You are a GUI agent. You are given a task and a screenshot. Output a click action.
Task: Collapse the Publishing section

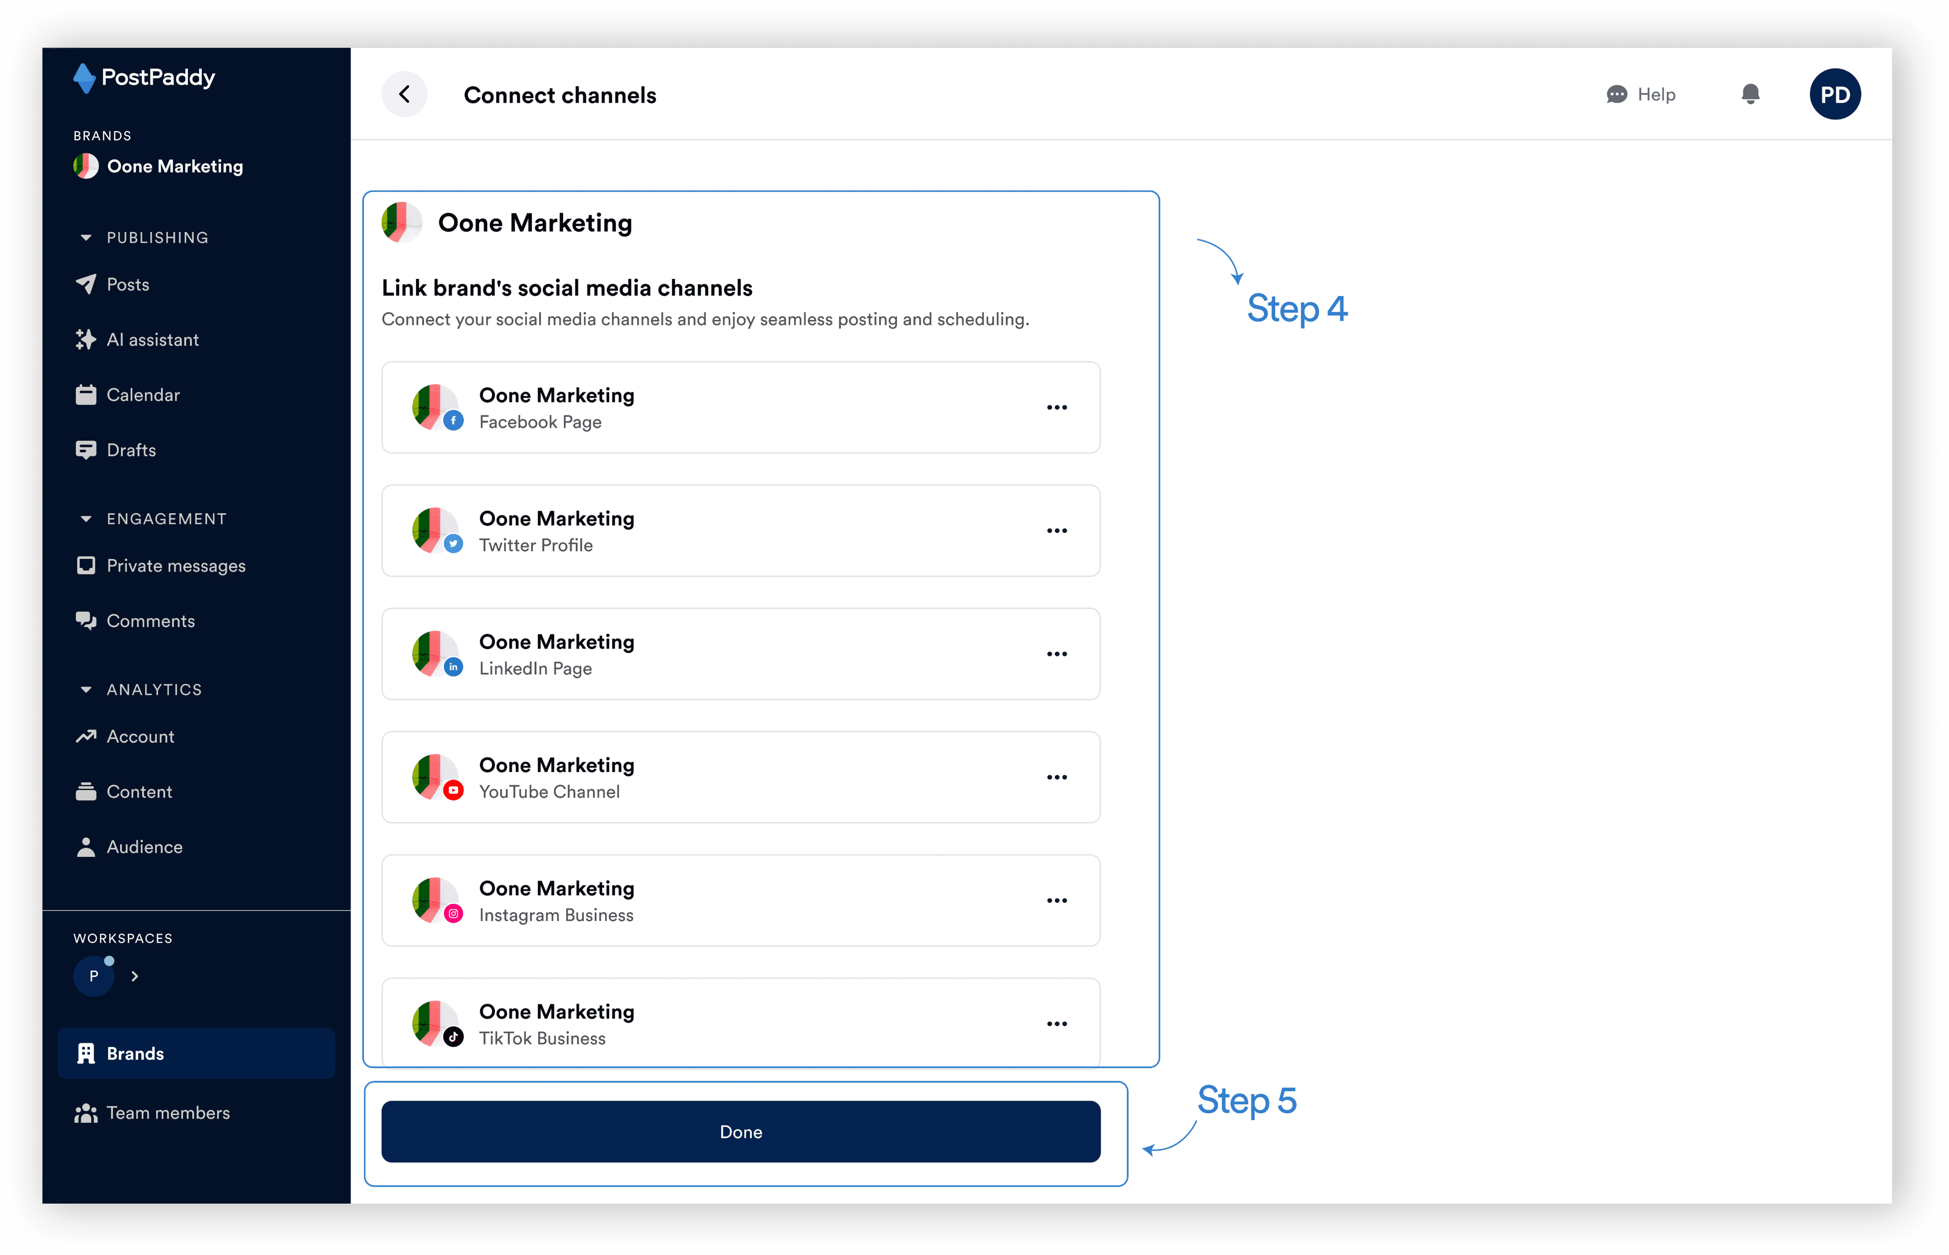click(86, 238)
